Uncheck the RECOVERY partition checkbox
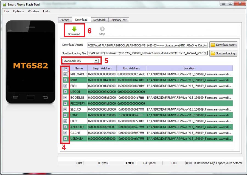This screenshot has width=247, height=175. (x=65, y=103)
